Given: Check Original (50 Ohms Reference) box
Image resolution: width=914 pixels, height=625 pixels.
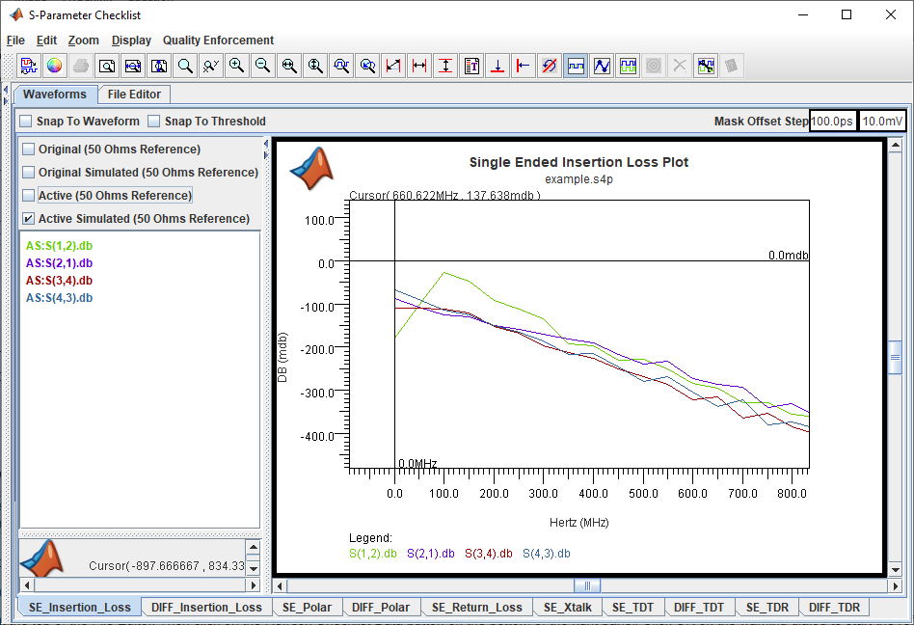Looking at the screenshot, I should tap(28, 149).
